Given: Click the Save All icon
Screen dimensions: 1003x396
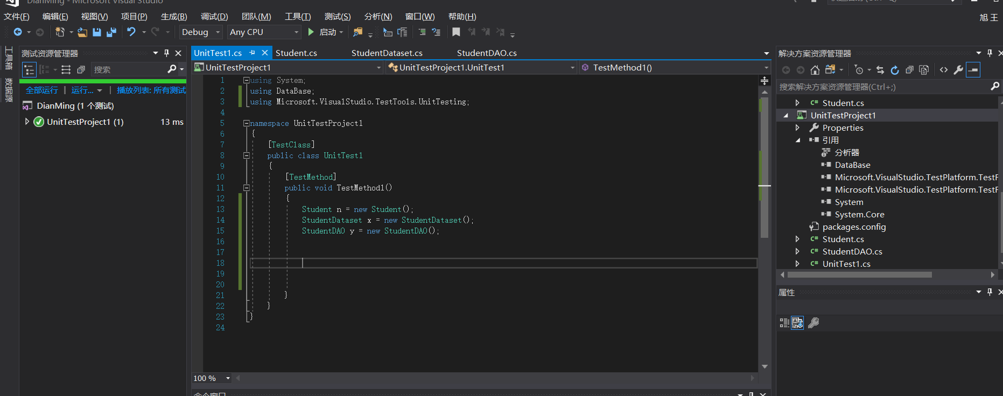Looking at the screenshot, I should 111,32.
